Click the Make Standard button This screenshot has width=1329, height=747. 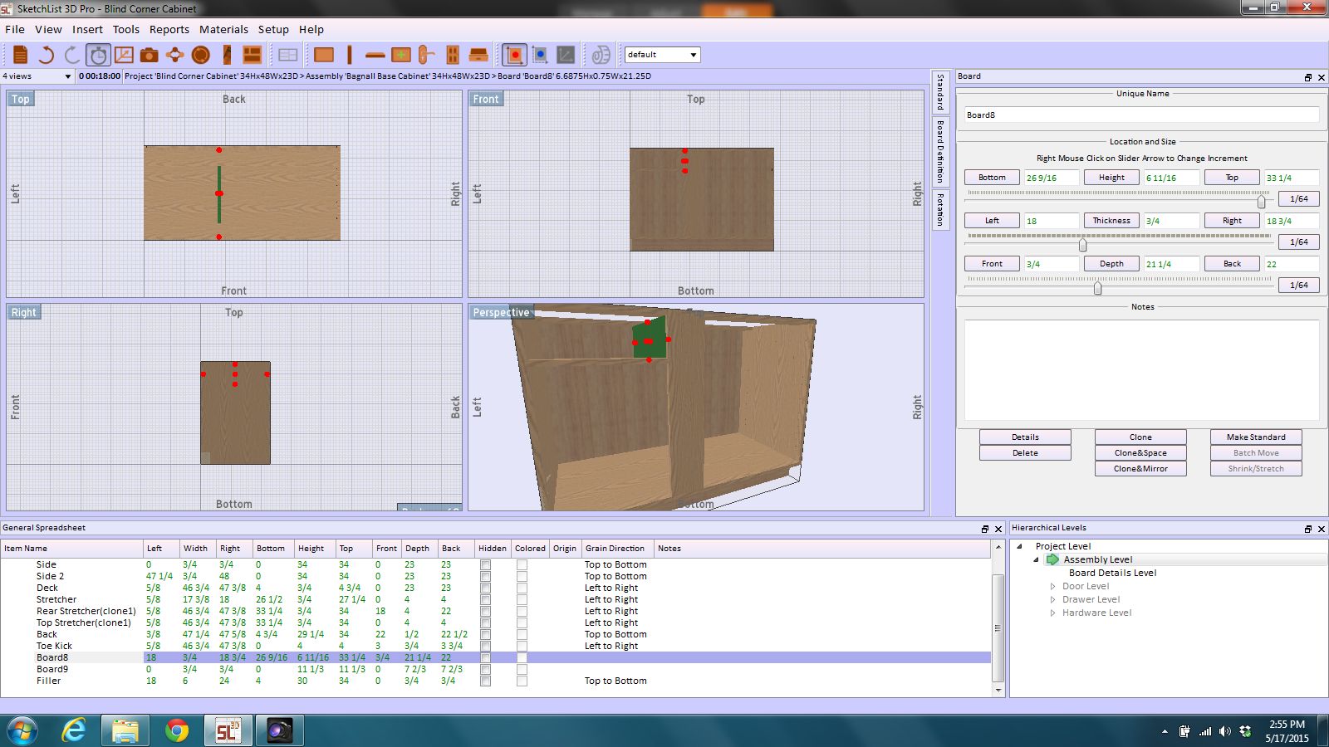[1256, 437]
